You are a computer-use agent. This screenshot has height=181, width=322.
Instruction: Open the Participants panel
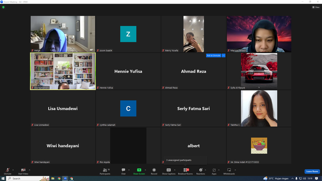tap(105, 171)
